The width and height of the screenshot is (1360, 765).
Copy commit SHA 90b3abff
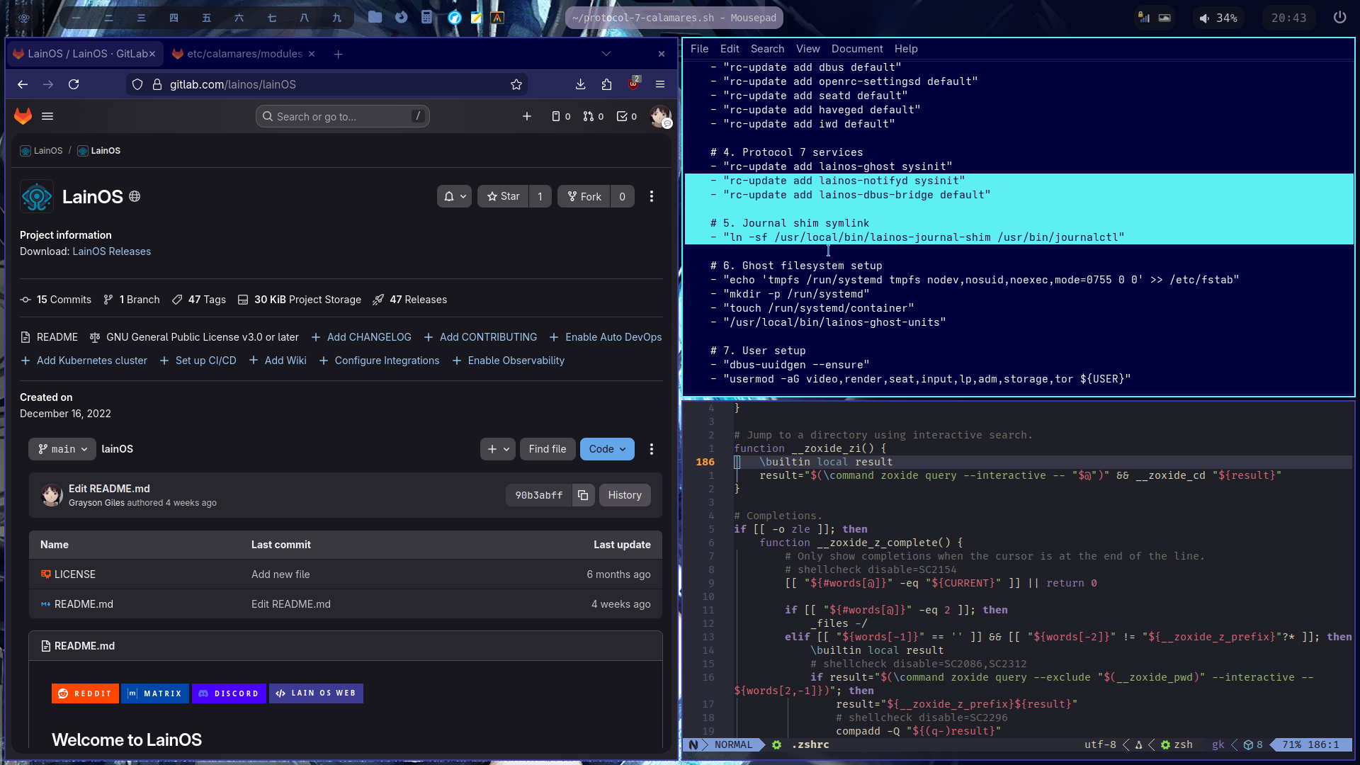pyautogui.click(x=583, y=495)
